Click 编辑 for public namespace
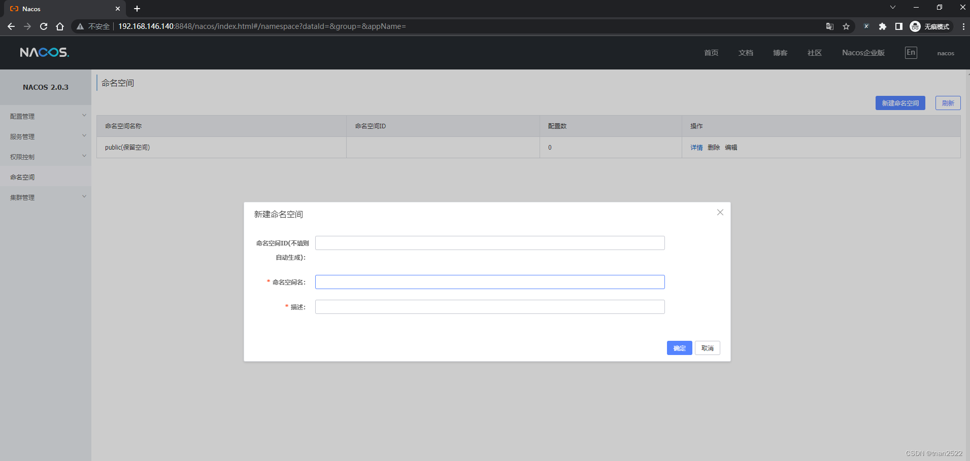The image size is (970, 461). (731, 148)
